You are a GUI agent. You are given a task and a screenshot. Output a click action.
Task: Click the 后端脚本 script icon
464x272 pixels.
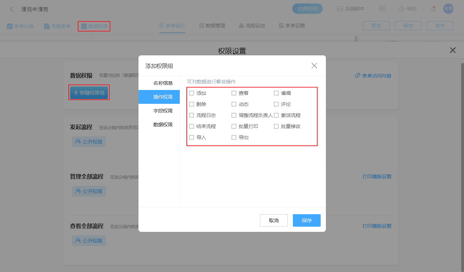pyautogui.click(x=340, y=9)
